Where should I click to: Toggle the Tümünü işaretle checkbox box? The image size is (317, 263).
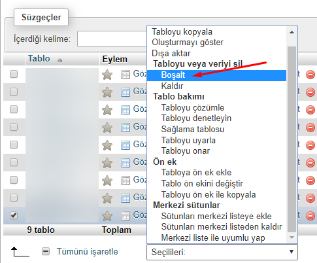coord(46,251)
